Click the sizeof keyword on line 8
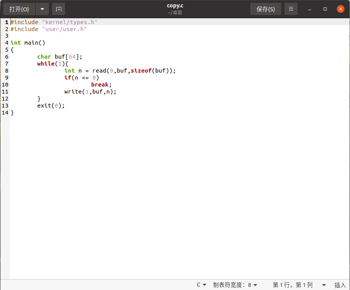350x290 pixels. (141, 71)
